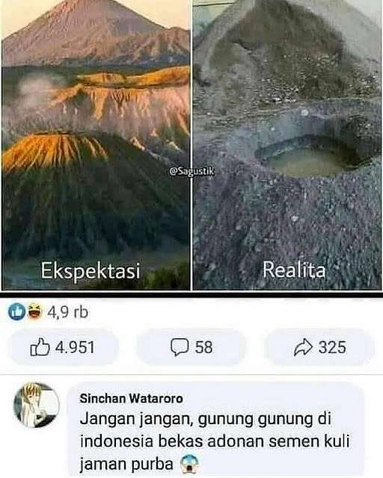This screenshot has width=383, height=478.
Task: Tap the @Sagustik watermark
Action: pyautogui.click(x=191, y=172)
